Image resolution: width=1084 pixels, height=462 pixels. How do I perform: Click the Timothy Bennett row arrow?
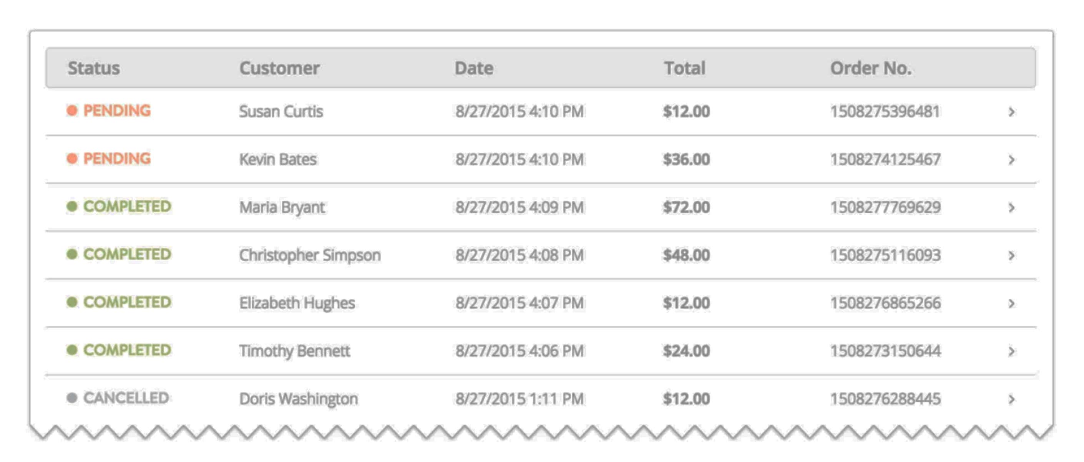point(1011,351)
